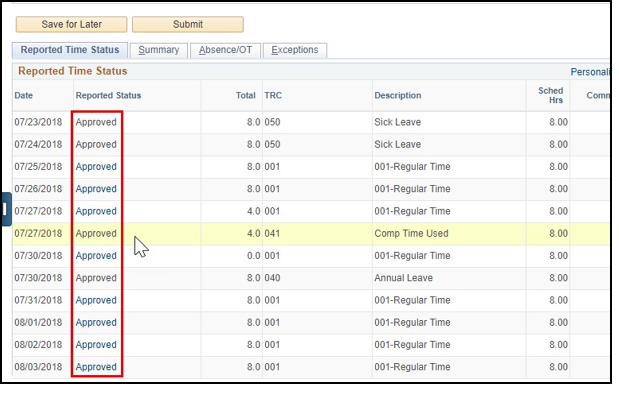Open the Absence/OT tab
This screenshot has width=619, height=395.
[226, 50]
